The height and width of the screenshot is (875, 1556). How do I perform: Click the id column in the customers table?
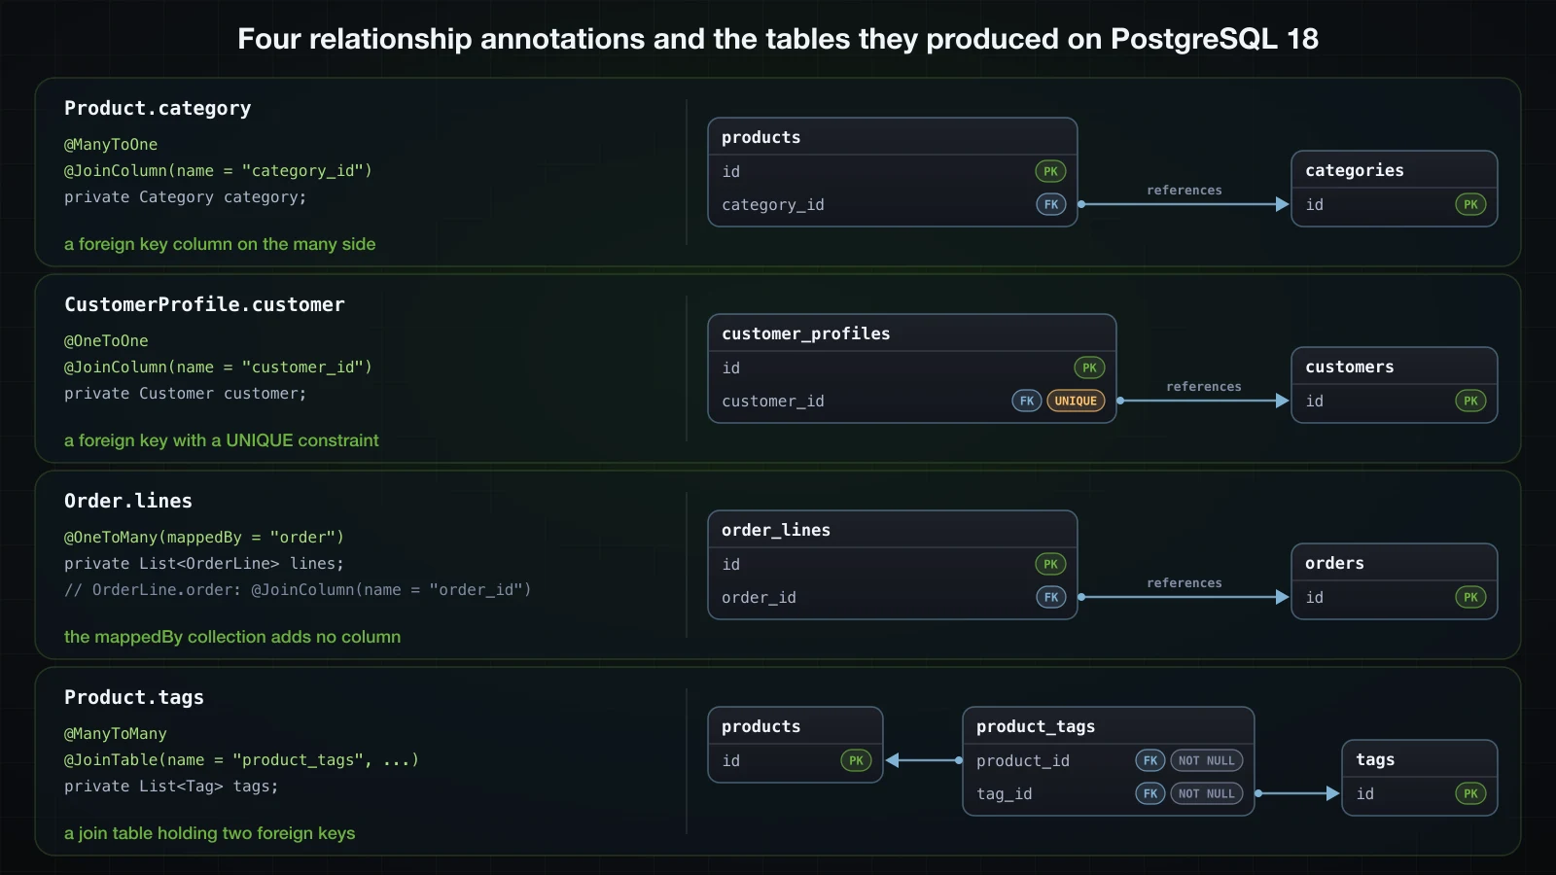(1315, 401)
